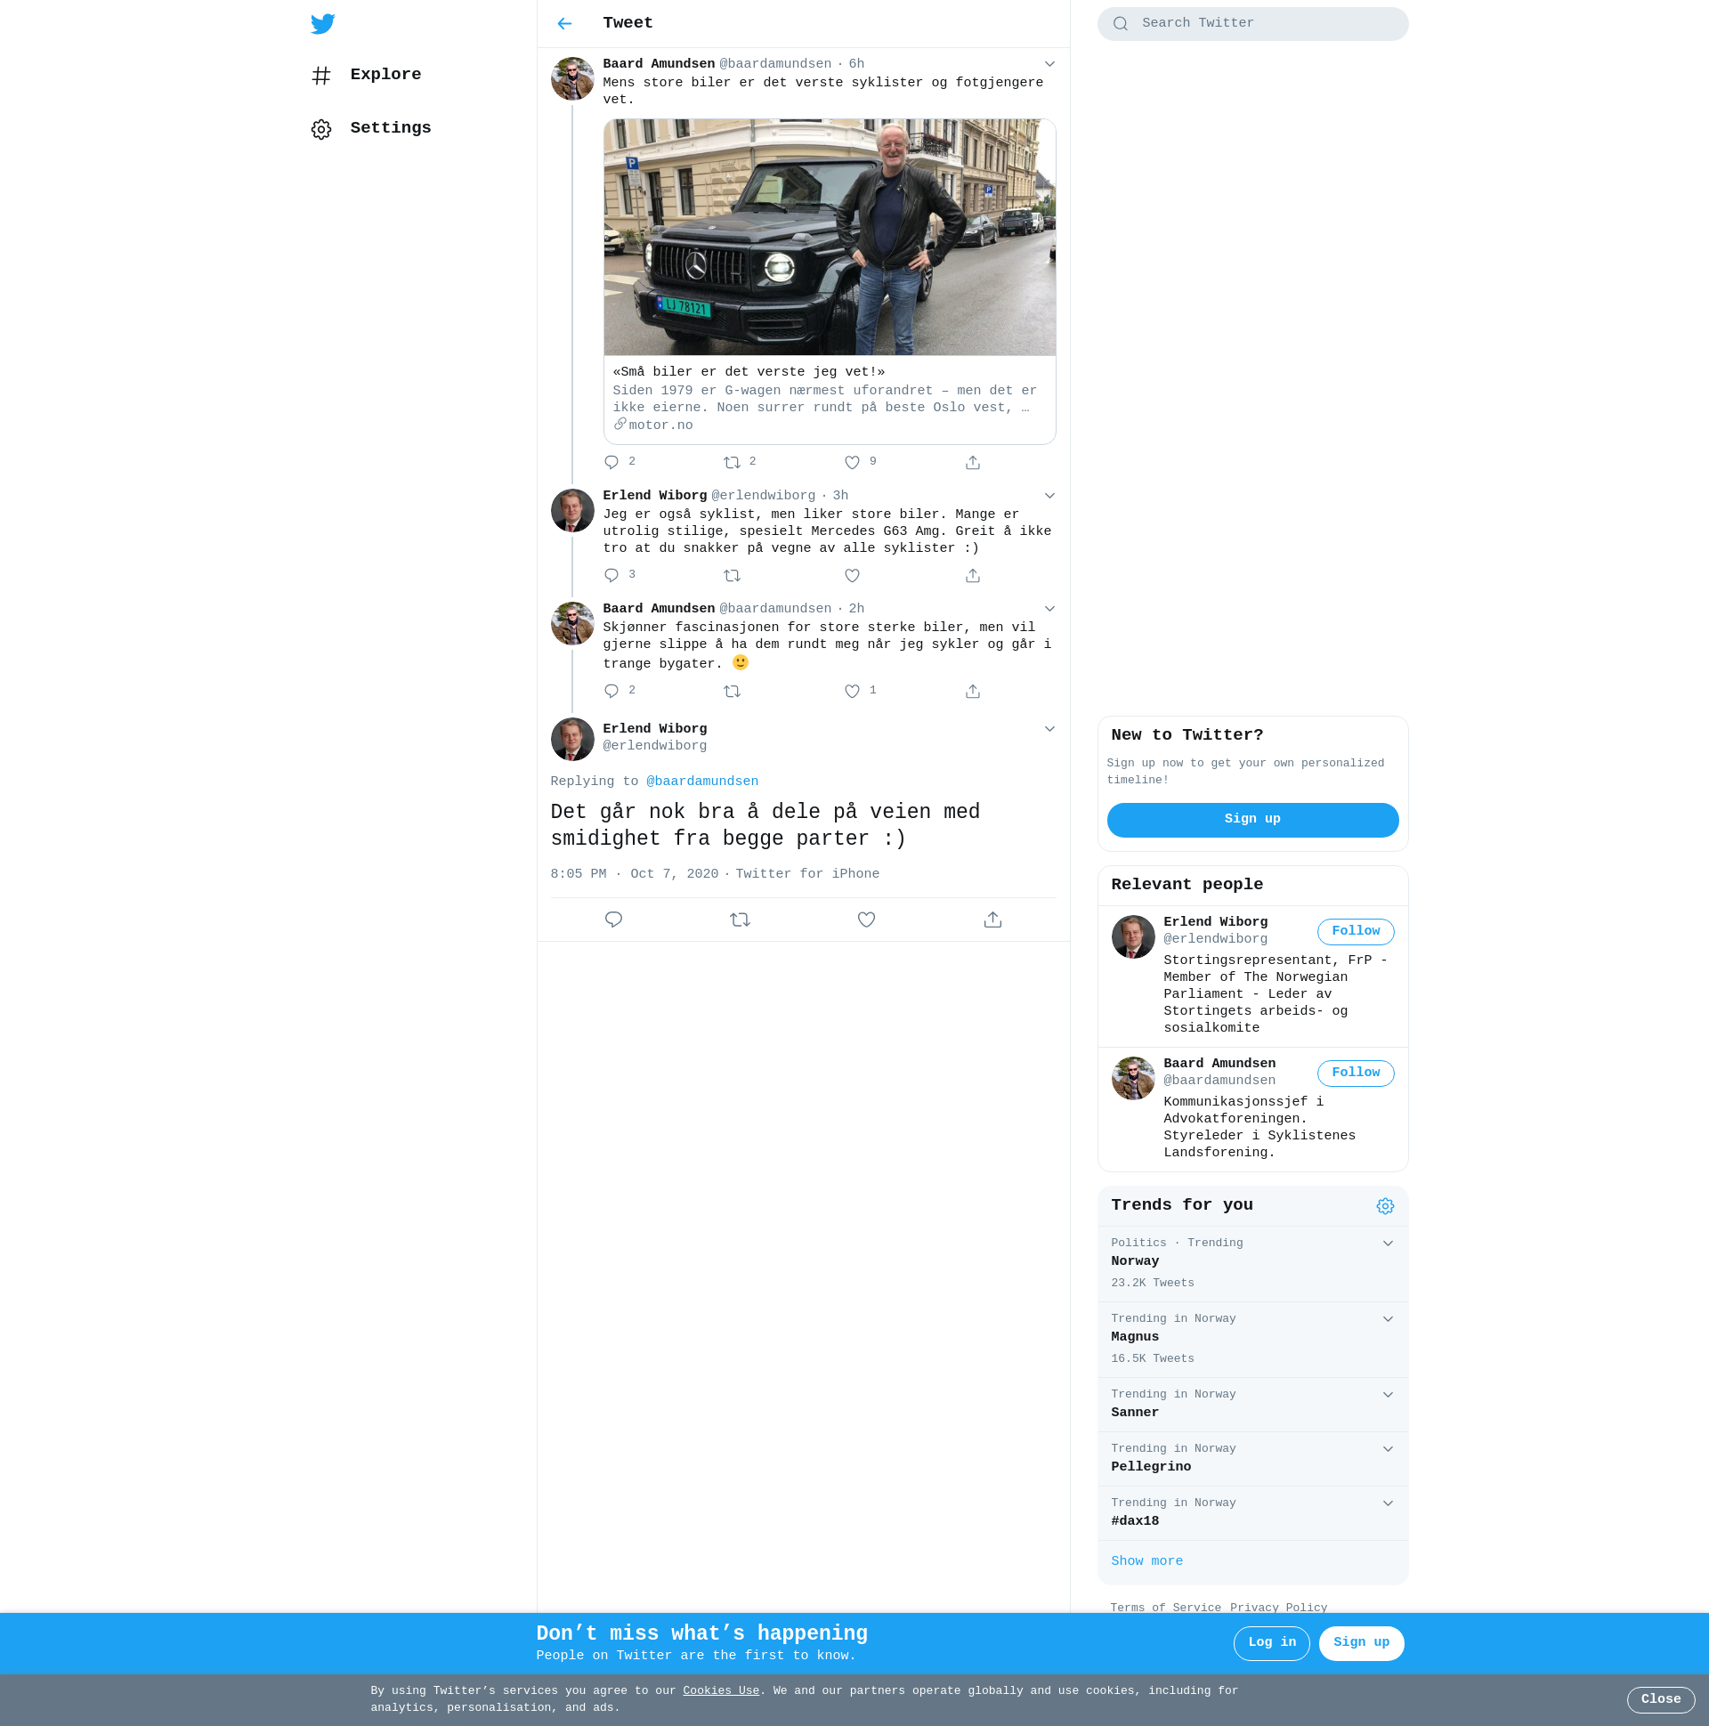Share the main Erlend Wiborg tweet
Image resolution: width=1709 pixels, height=1726 pixels.
[992, 920]
